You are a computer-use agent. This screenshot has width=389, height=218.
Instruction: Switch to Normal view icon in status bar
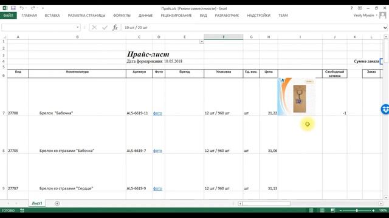(311, 210)
